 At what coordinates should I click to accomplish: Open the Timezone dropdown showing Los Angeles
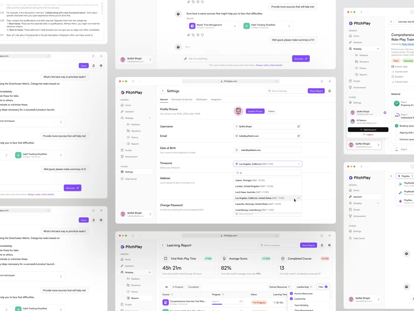pyautogui.click(x=268, y=164)
